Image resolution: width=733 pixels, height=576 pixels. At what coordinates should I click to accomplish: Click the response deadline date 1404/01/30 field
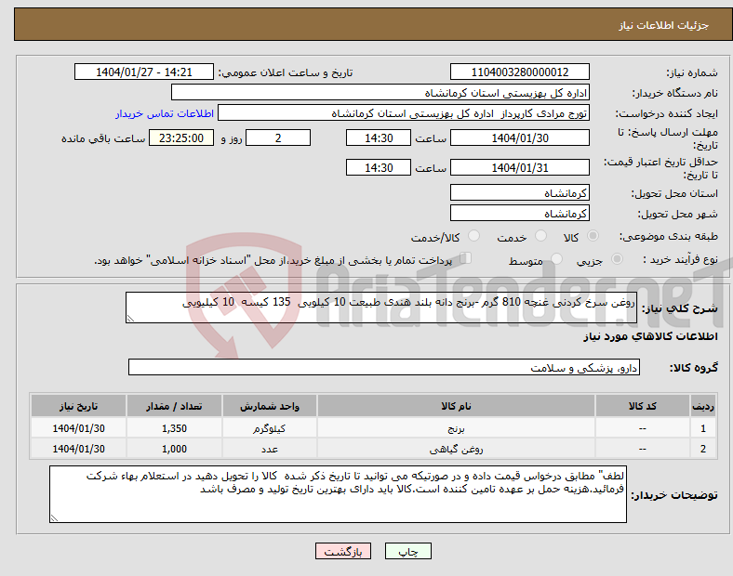[519, 137]
